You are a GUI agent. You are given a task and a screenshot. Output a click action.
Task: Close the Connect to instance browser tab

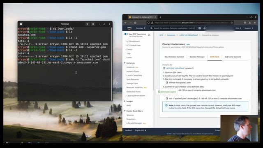tap(155, 17)
